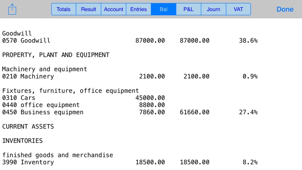Switch to the Totals tab

[x=64, y=9]
